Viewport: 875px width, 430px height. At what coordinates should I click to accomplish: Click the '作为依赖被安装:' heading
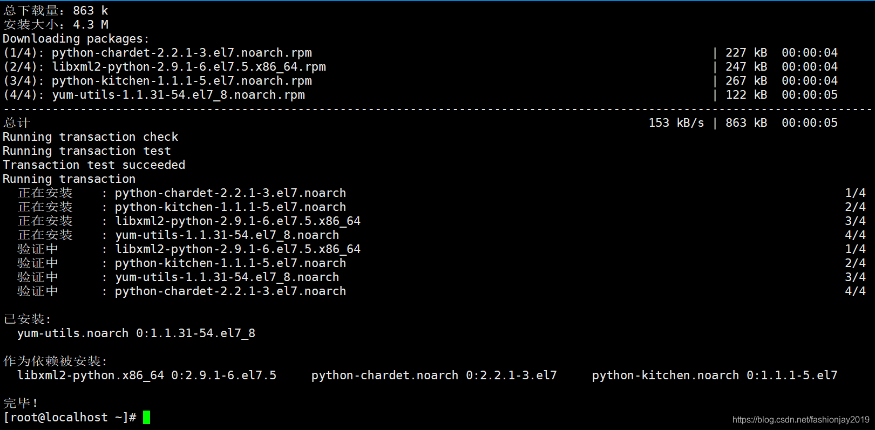tap(55, 361)
